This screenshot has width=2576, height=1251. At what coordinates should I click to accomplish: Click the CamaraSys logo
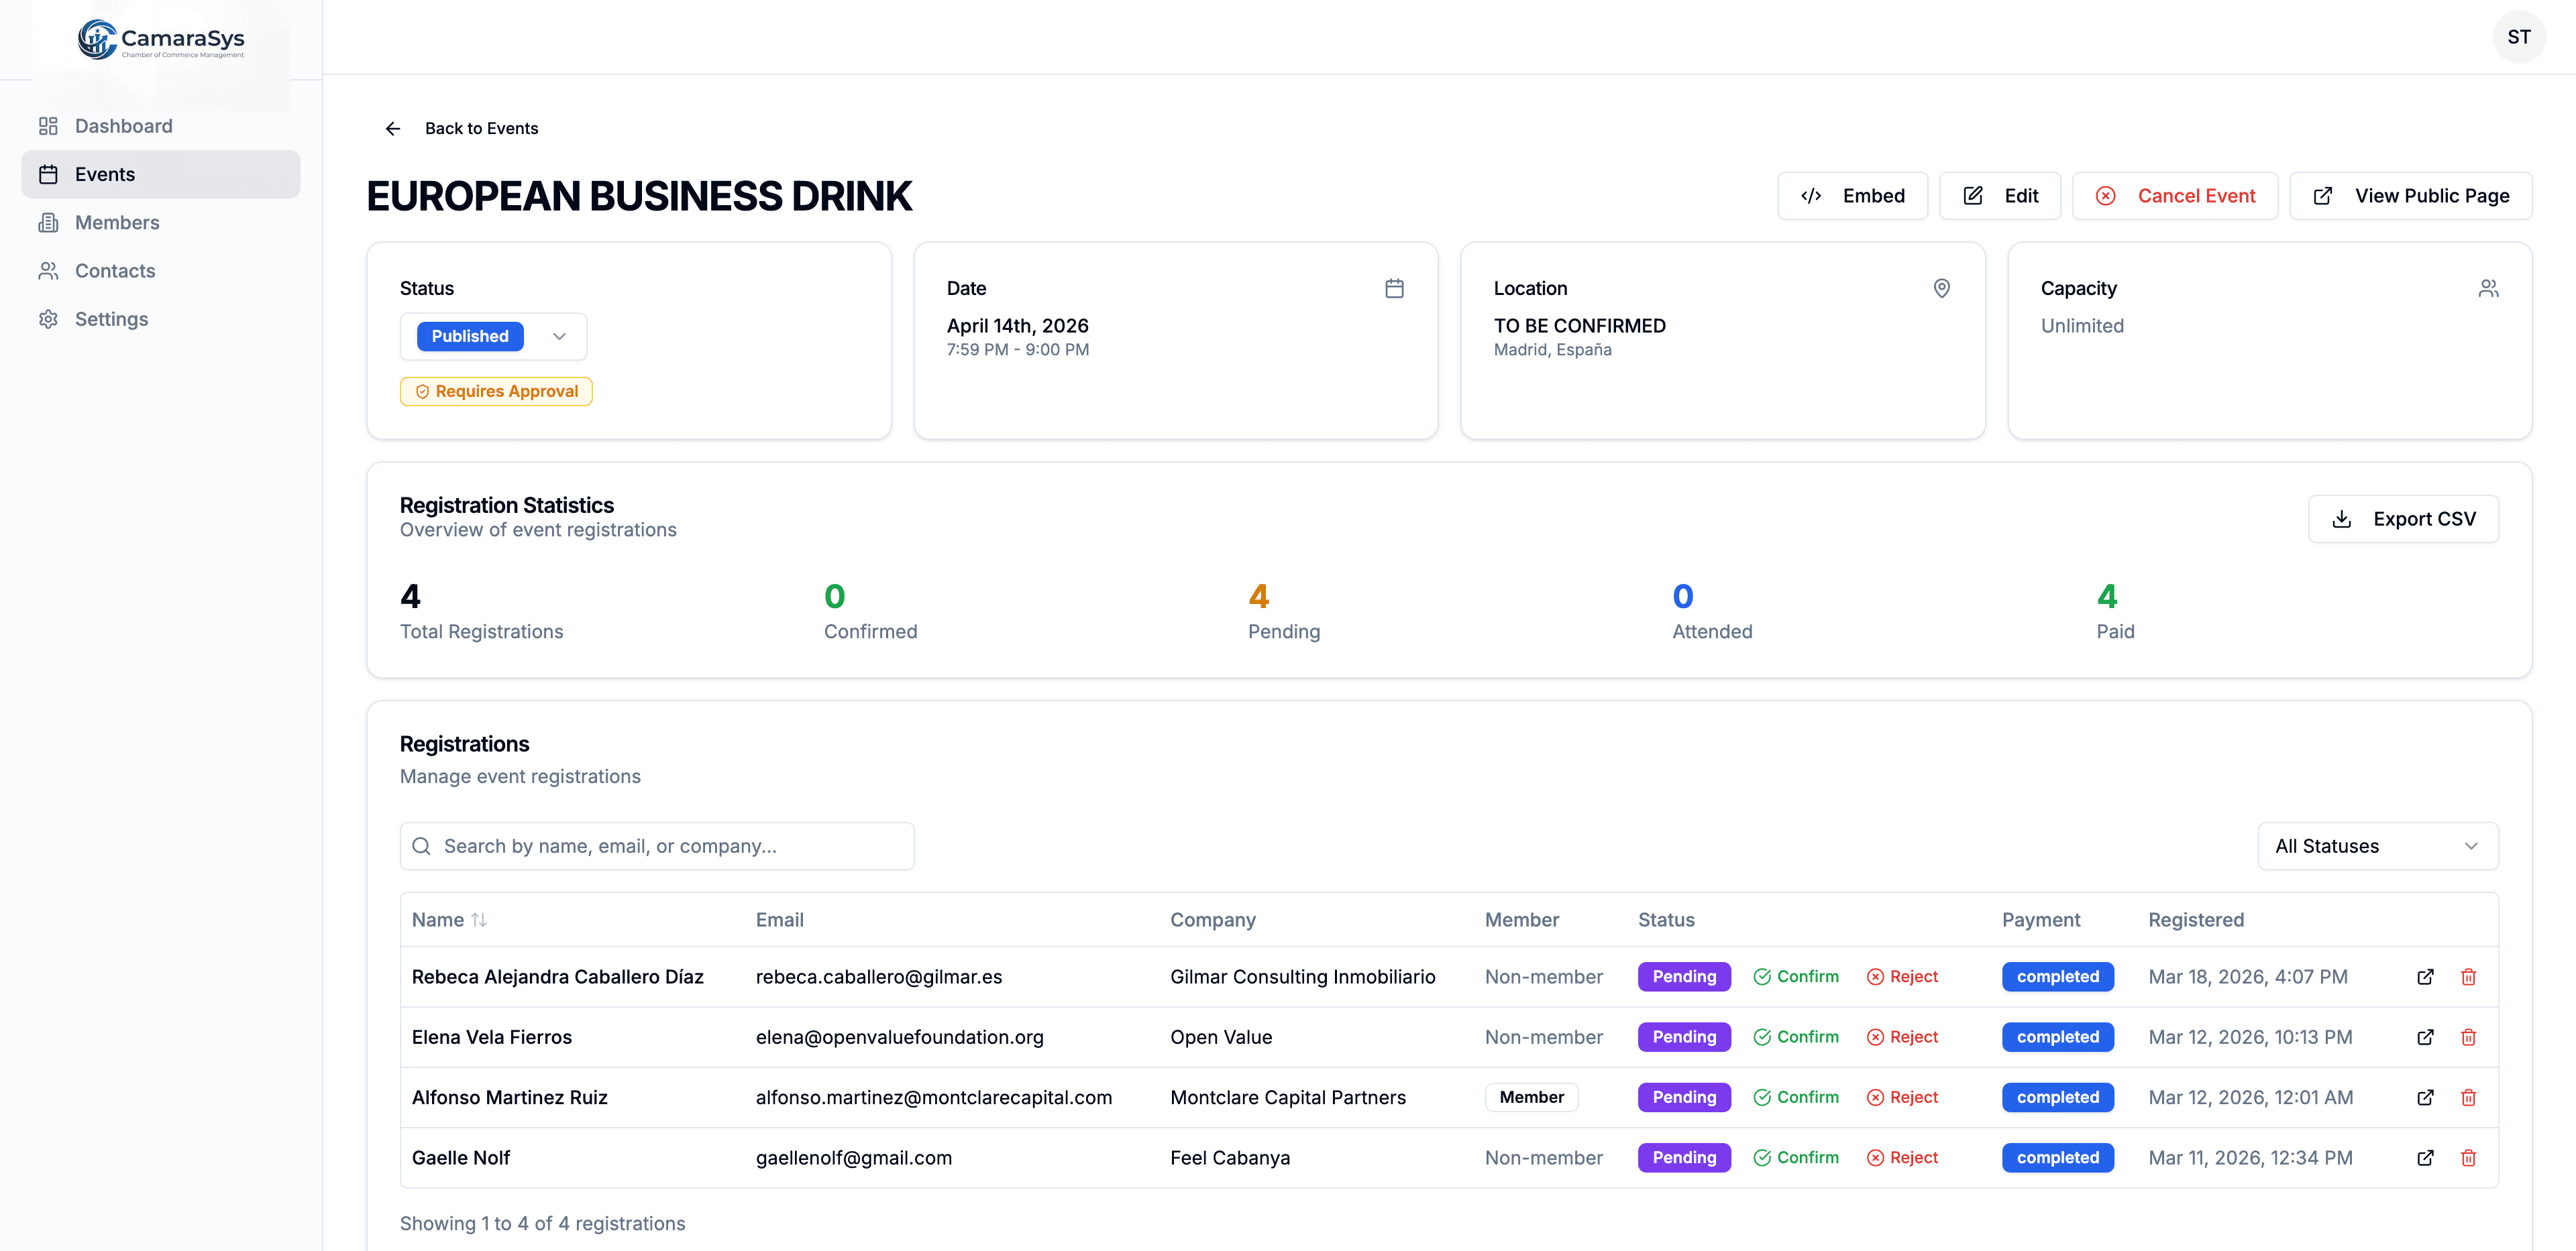(161, 40)
